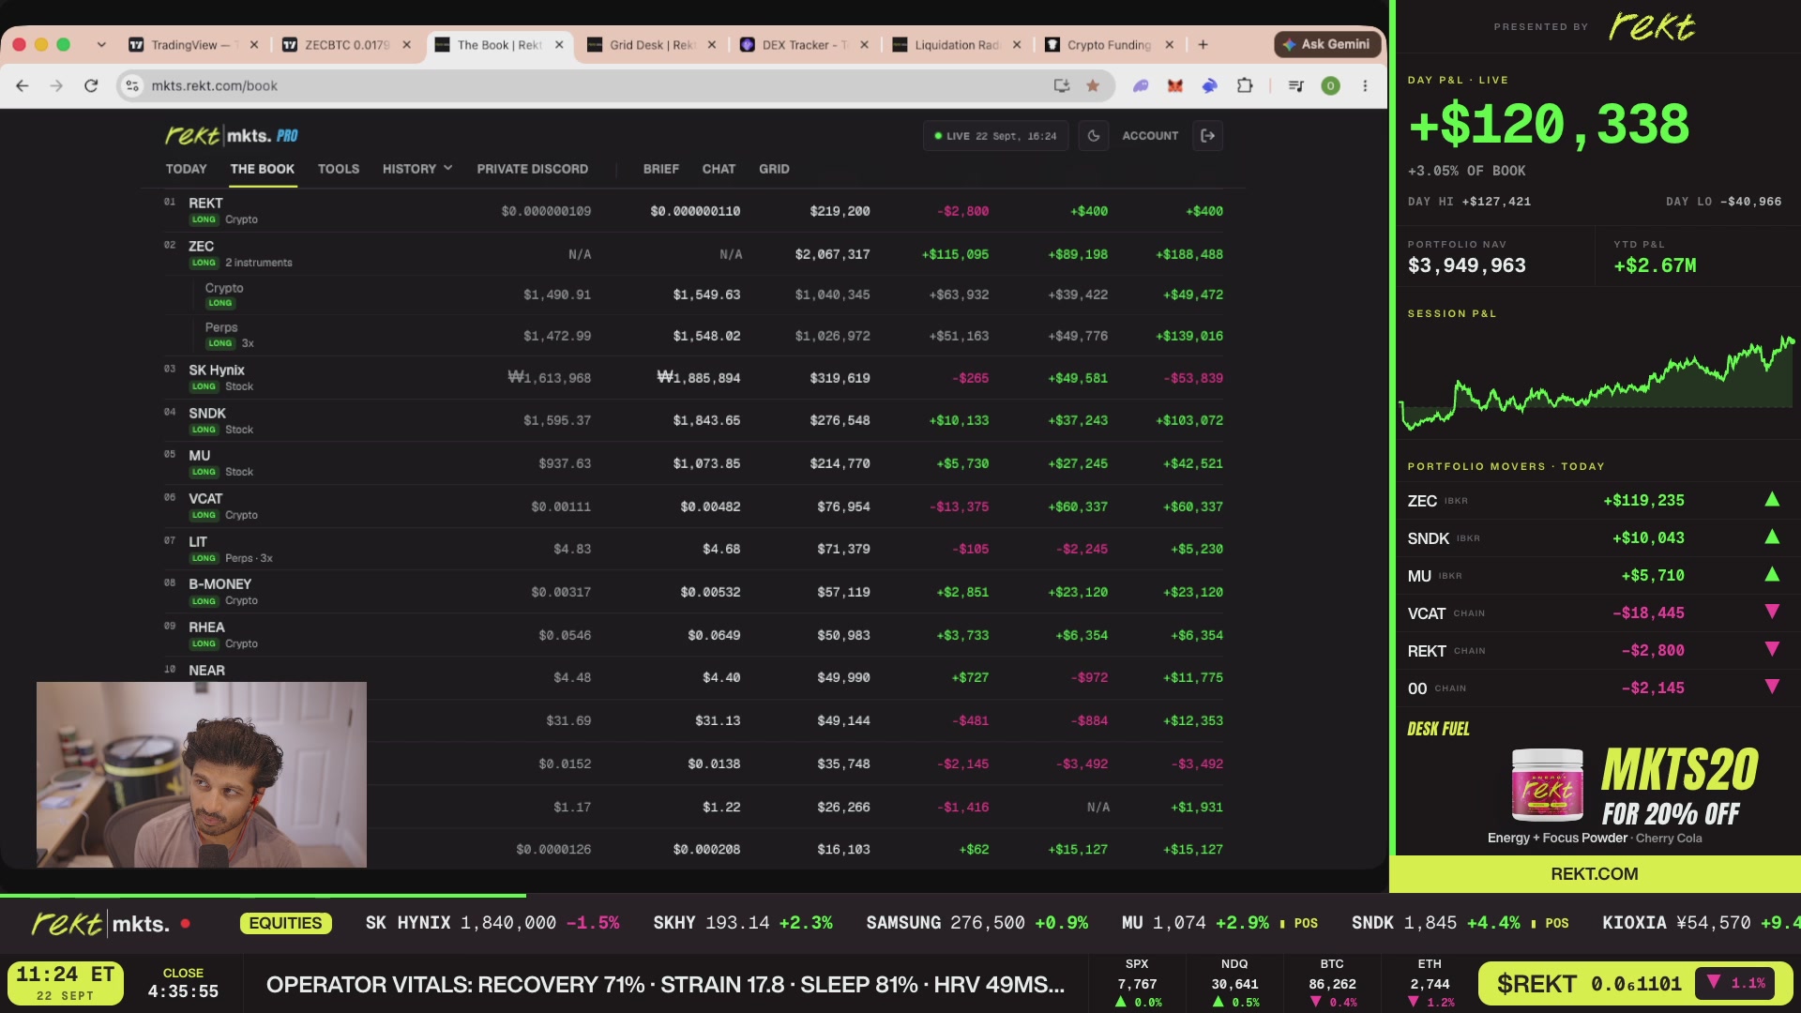1801x1013 pixels.
Task: Reload the mkts.rekt.com page
Action: point(91,85)
